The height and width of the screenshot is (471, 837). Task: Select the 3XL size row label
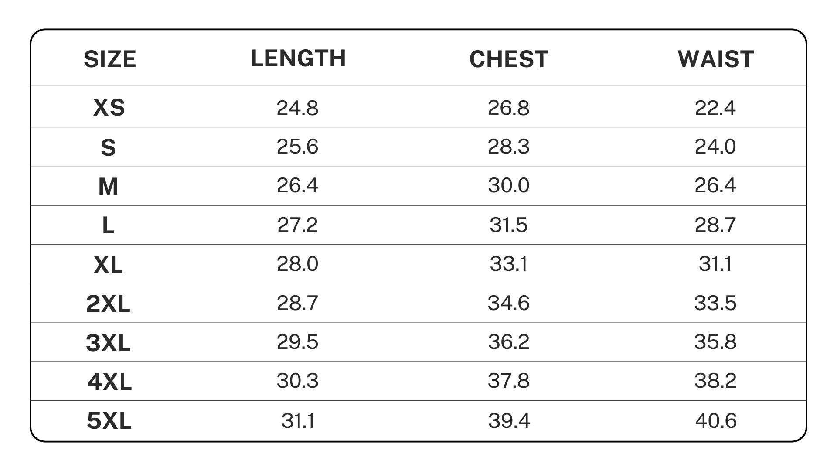pos(109,343)
